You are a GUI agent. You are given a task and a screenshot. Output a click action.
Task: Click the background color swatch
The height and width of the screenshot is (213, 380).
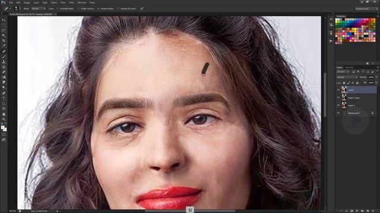click(x=5, y=130)
